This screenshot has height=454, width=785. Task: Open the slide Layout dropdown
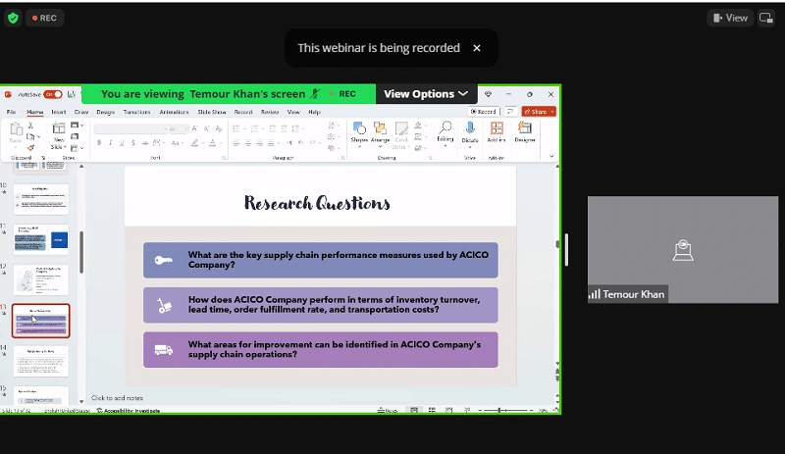[76, 126]
